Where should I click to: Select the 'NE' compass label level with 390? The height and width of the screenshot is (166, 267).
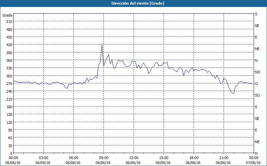click(x=257, y=49)
